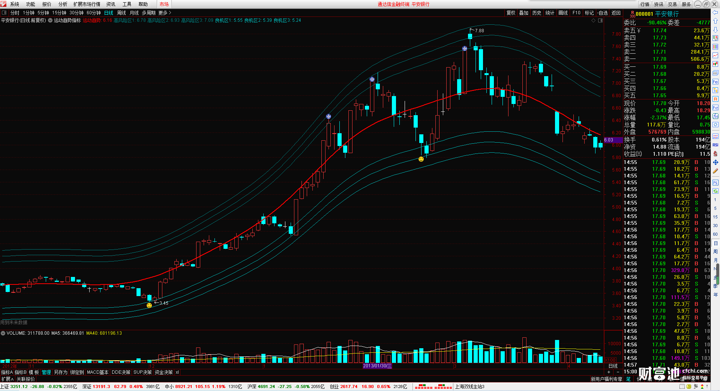Viewport: 720px width, 391px height.
Task: Click the back arrow icon in right sidebar
Action: click(715, 12)
